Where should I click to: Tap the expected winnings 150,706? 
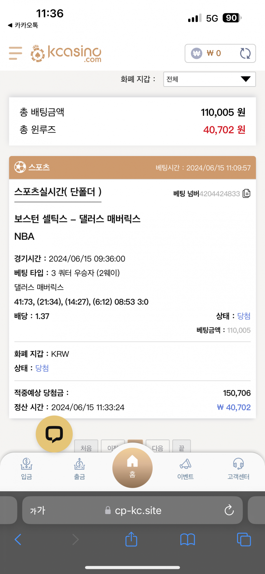[x=237, y=393]
